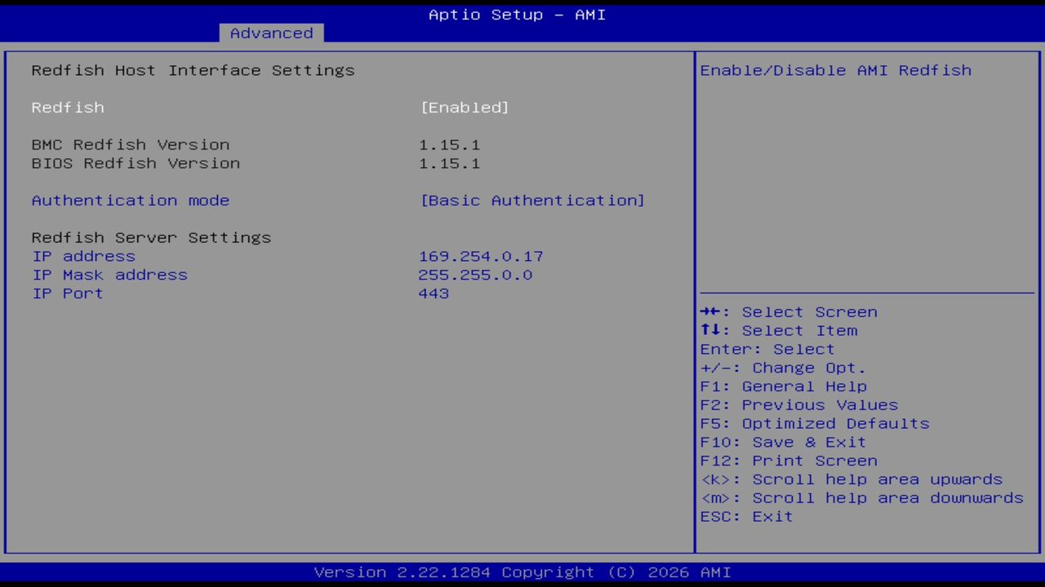Click Redfish Host Interface Settings heading
The image size is (1045, 587).
193,70
